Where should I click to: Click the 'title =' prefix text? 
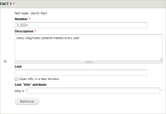pos(19,91)
